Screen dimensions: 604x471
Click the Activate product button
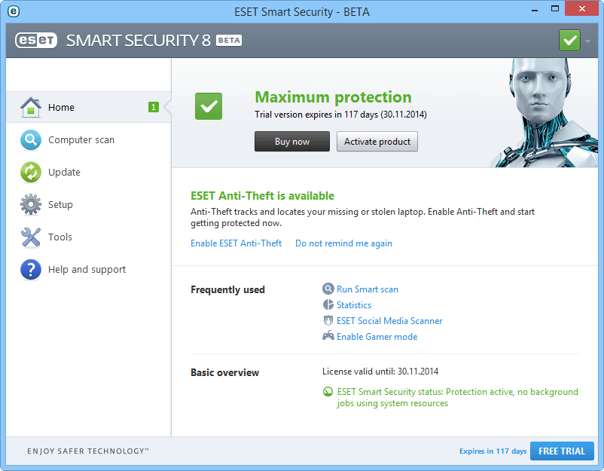click(x=377, y=142)
